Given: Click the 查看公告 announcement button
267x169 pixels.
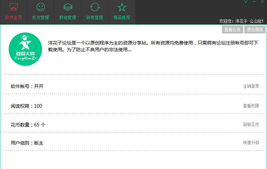Looking at the screenshot, I should (232, 29).
